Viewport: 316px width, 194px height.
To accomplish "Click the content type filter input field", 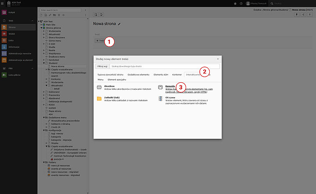I will (x=165, y=66).
